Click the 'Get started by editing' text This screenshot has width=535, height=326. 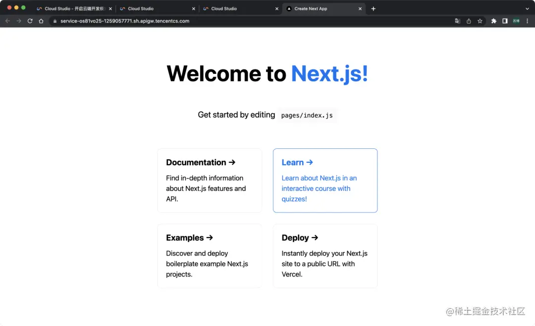(x=236, y=115)
